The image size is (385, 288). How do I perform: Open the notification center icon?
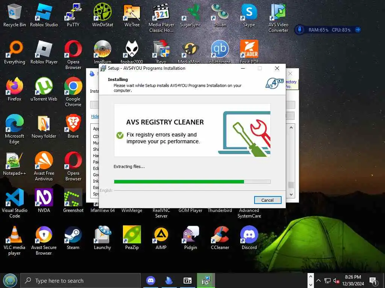[373, 280]
